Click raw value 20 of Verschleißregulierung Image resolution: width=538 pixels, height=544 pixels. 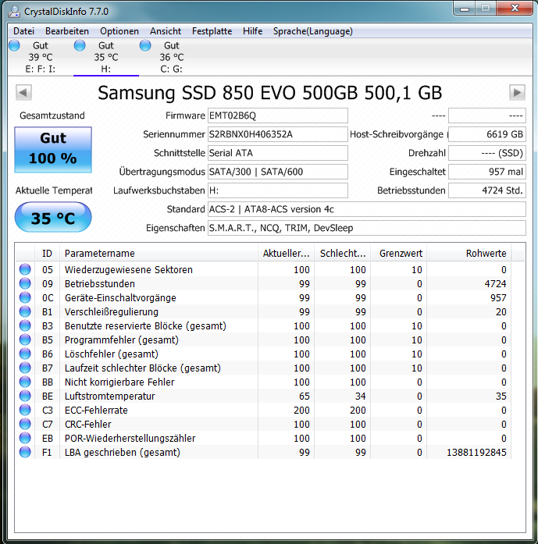[501, 312]
